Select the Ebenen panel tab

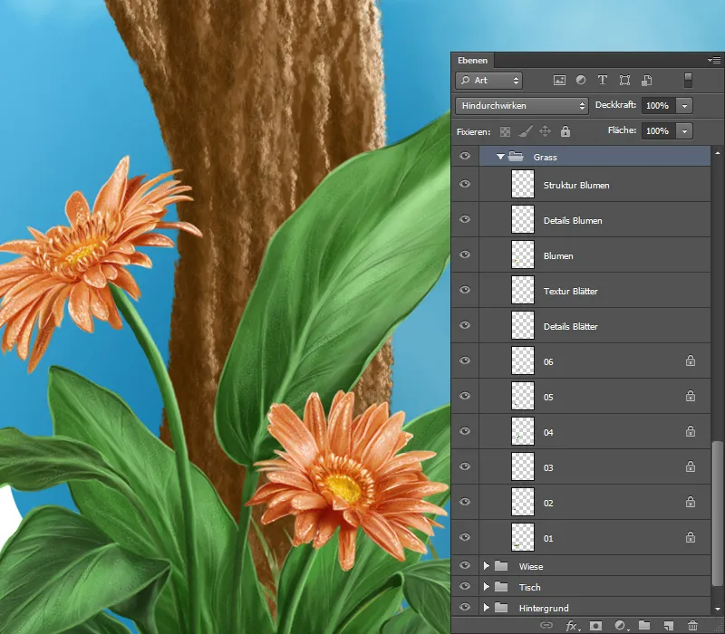tap(472, 61)
